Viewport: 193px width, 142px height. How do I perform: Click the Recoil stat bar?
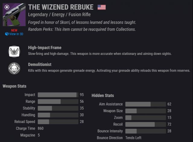(x=146, y=124)
